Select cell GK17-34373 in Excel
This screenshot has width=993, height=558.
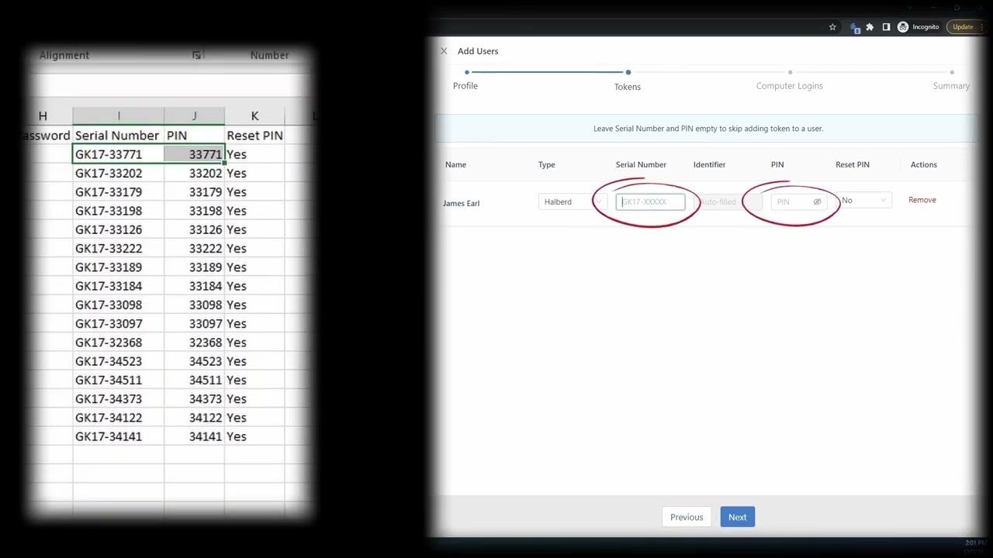coord(119,398)
